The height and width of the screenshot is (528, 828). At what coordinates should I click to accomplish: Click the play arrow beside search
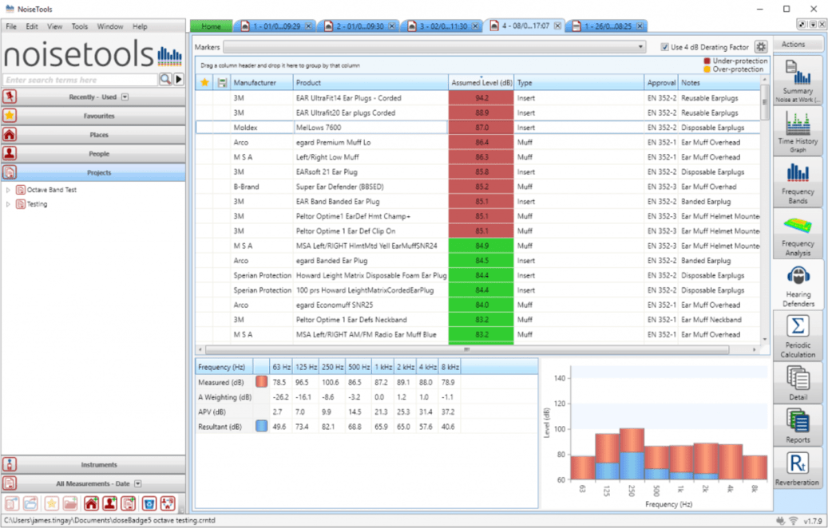point(179,79)
